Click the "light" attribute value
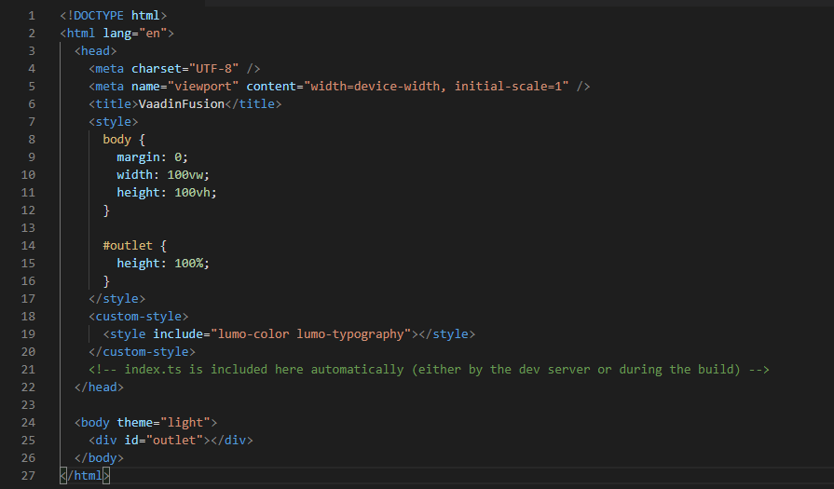 pos(185,423)
